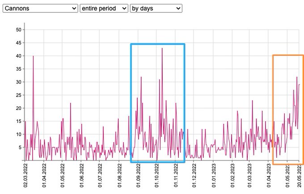Click the y-axis value 15
Viewport: 304px width, 194px height.
pos(19,121)
